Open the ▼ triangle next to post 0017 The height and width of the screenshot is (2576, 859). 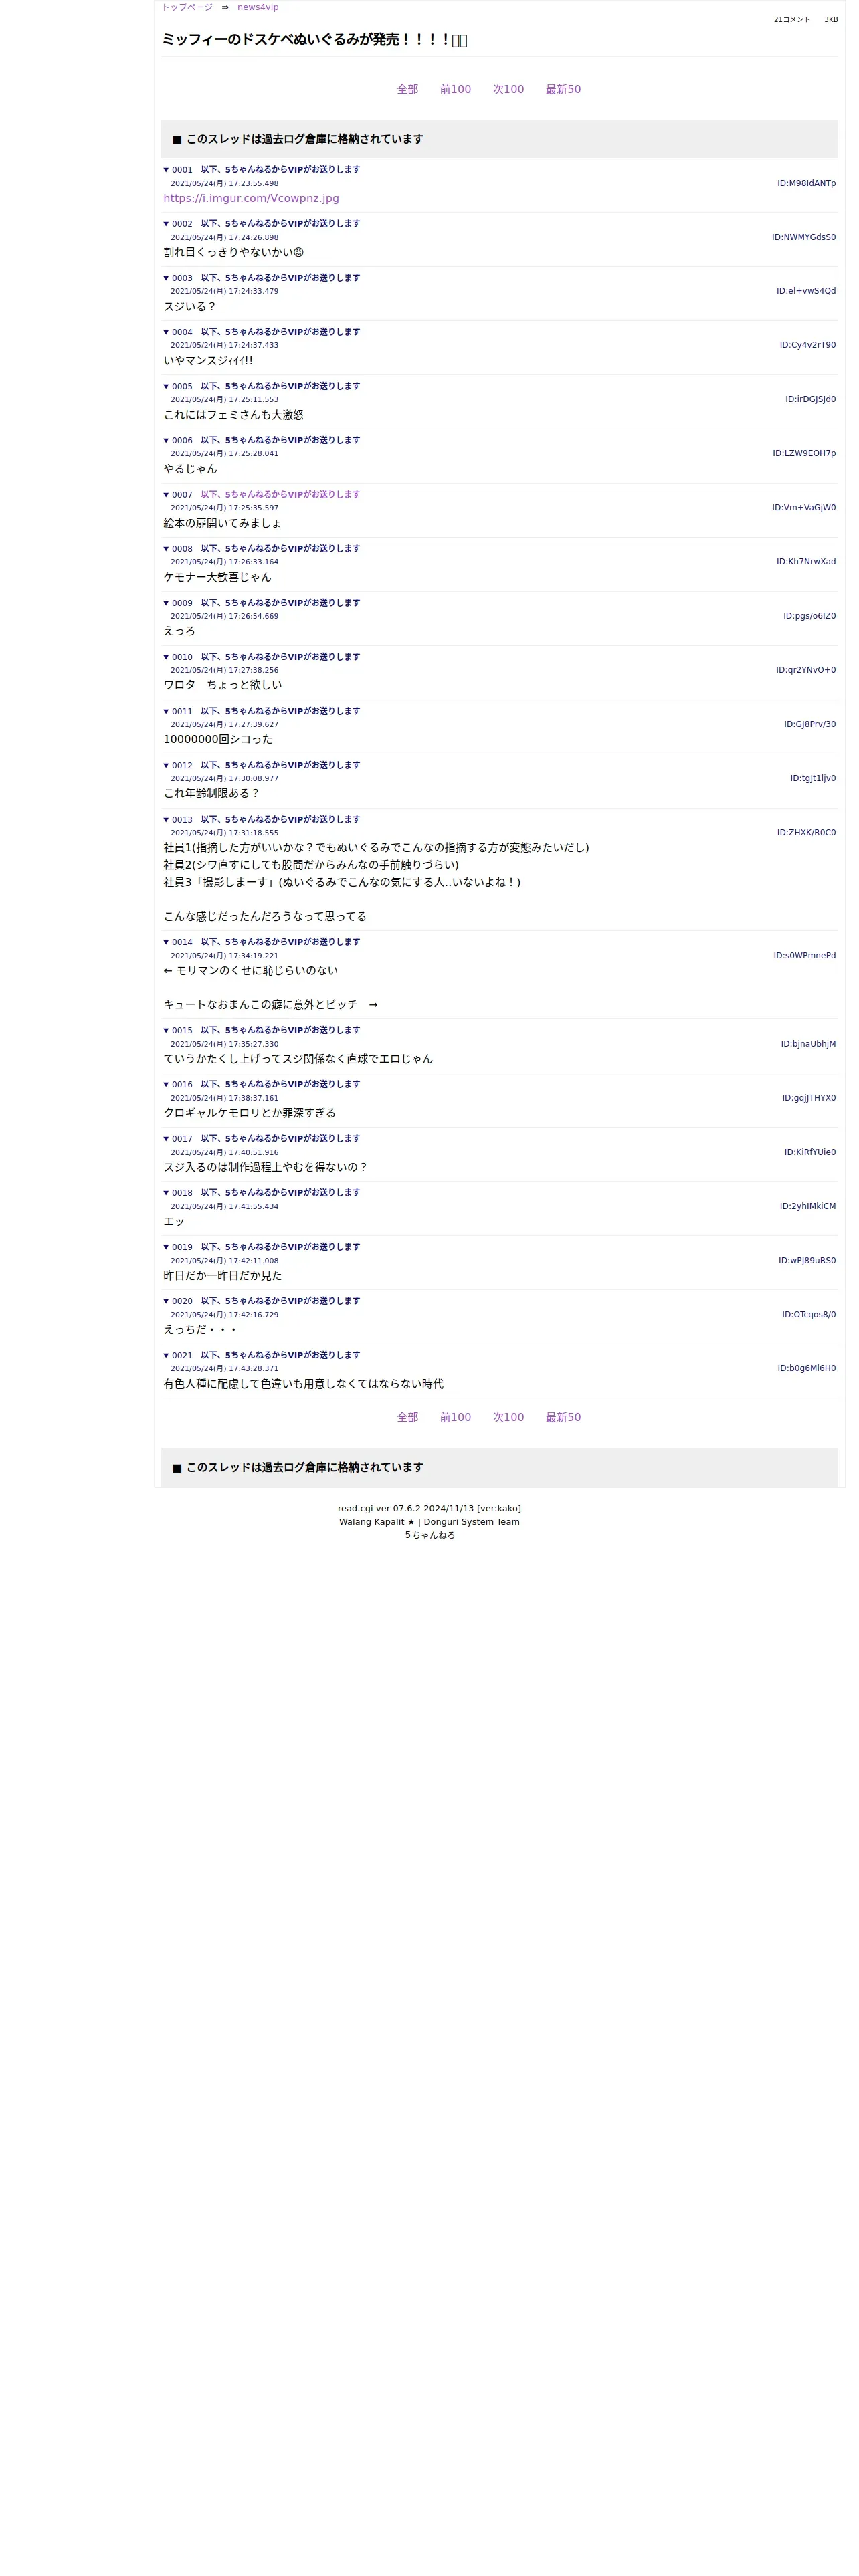[x=166, y=1139]
